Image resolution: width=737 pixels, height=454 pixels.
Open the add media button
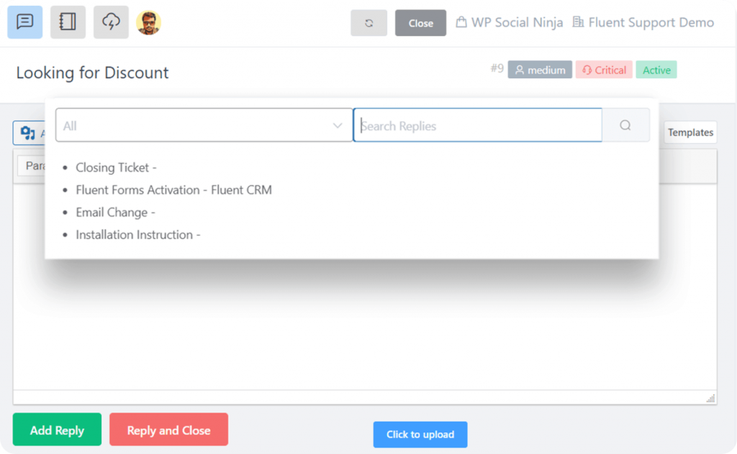29,133
